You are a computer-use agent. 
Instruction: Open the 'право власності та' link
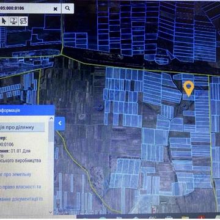(x=21, y=187)
